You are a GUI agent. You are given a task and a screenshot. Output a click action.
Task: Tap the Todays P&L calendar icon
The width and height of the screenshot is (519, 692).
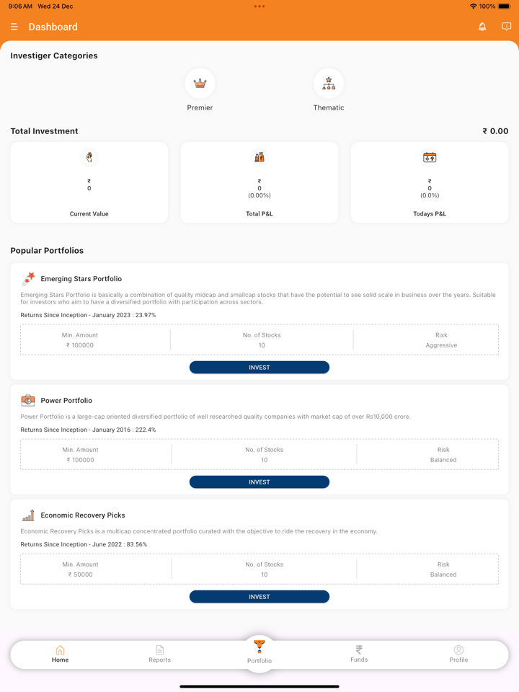point(430,157)
